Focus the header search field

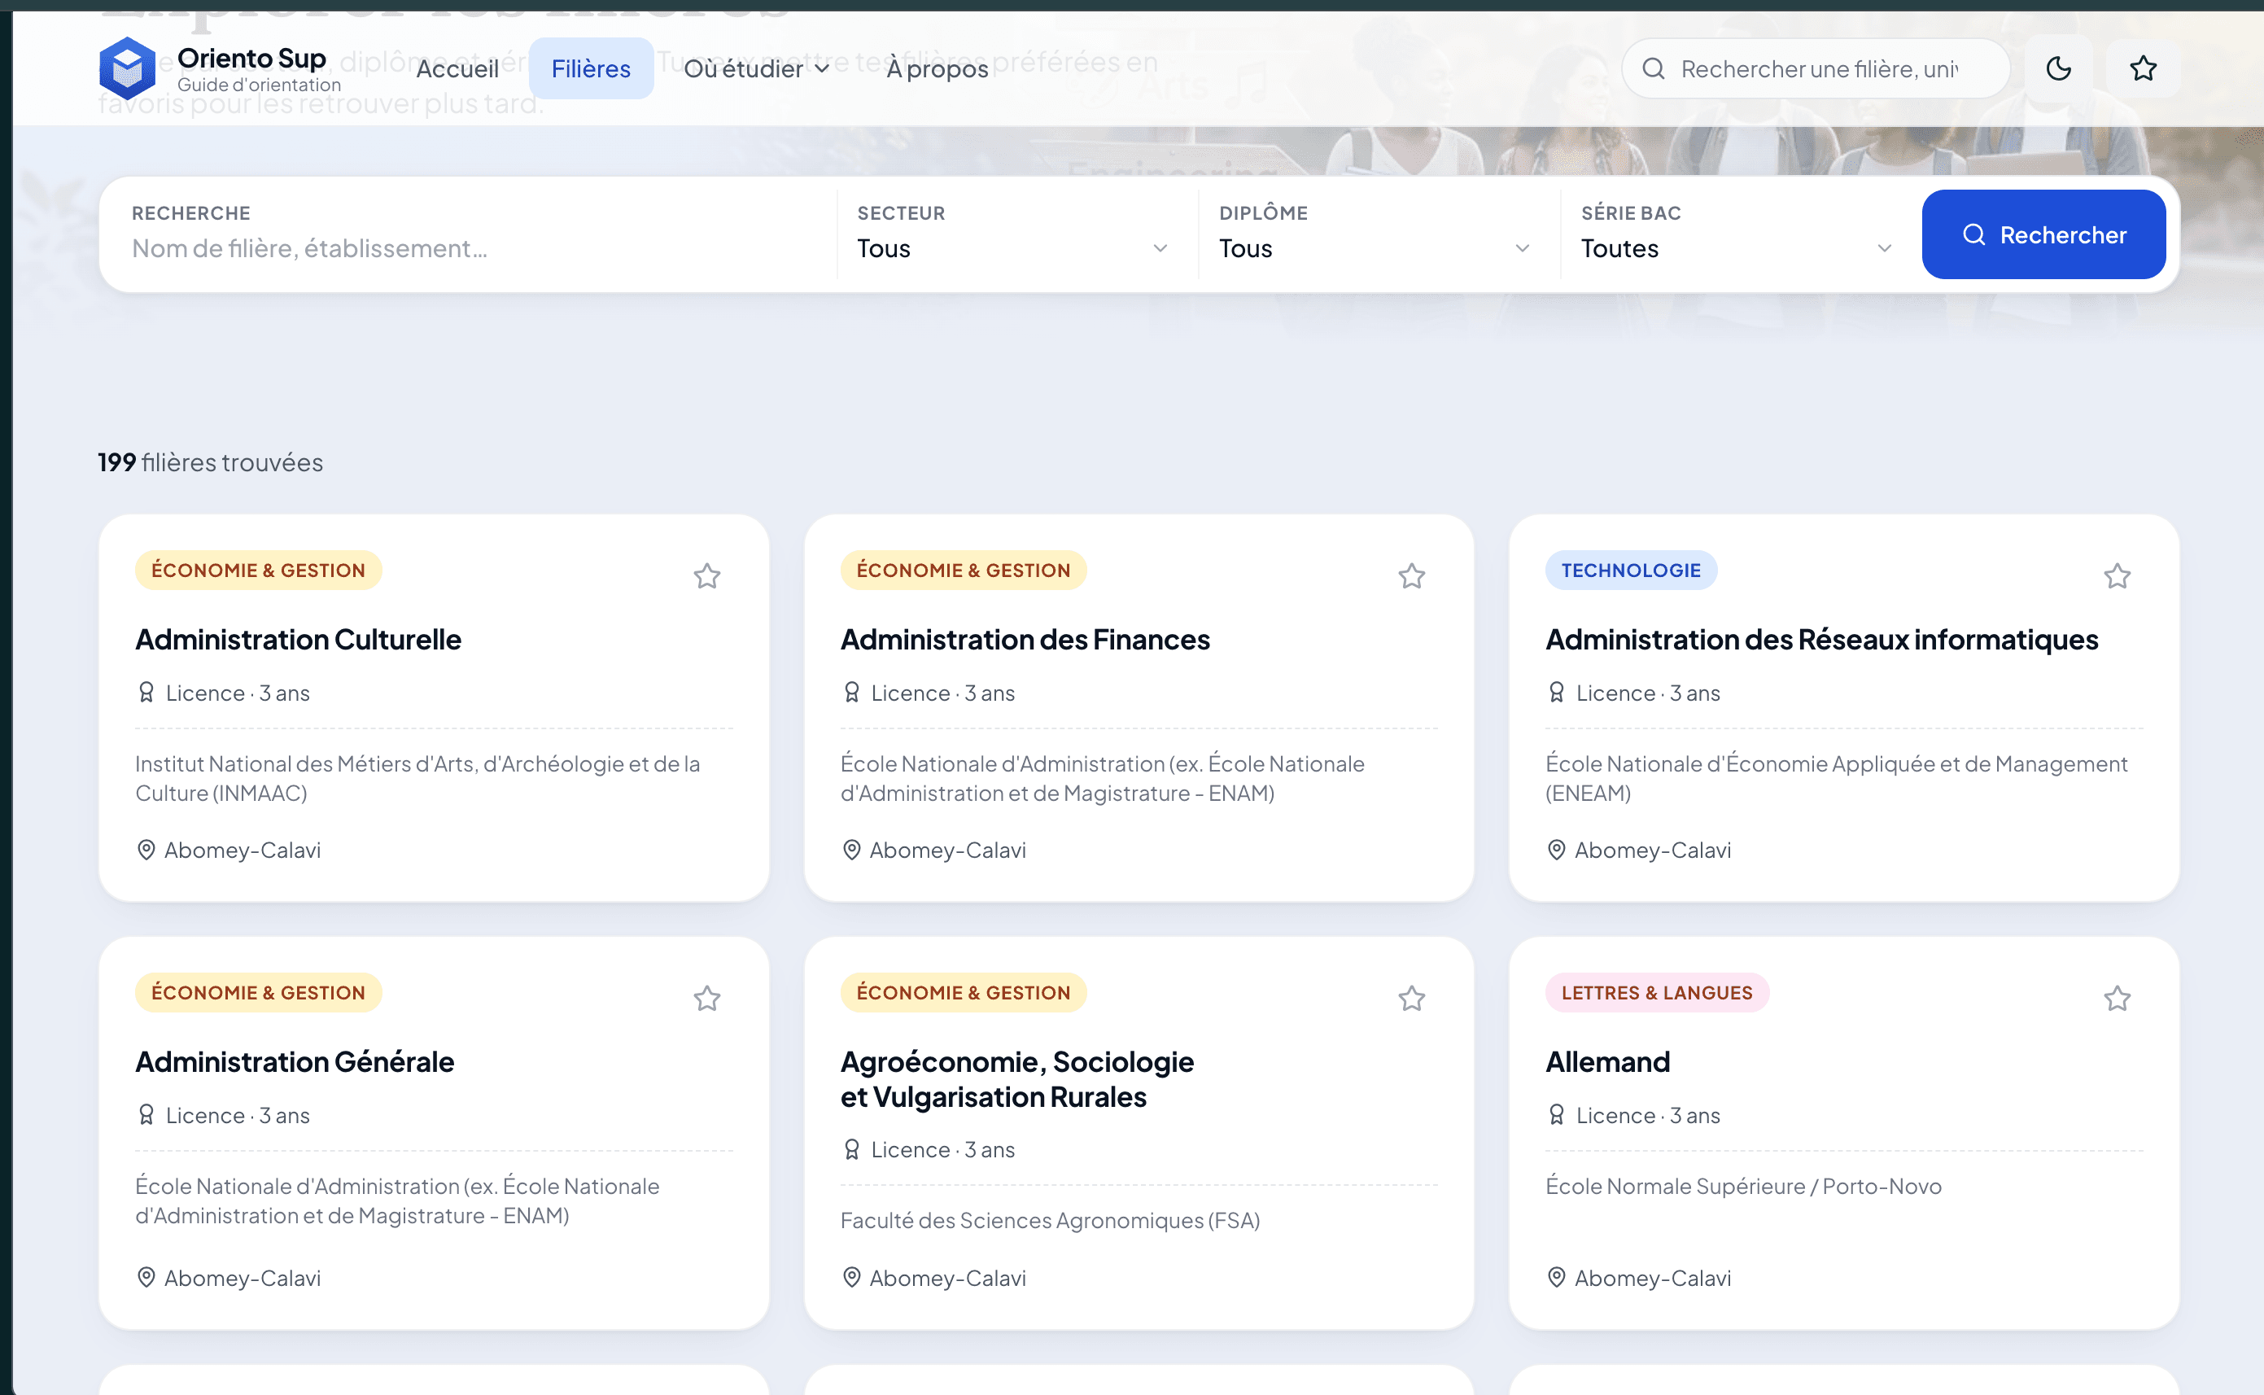click(1816, 68)
